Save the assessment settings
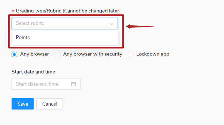Image resolution: width=224 pixels, height=125 pixels. [22, 104]
